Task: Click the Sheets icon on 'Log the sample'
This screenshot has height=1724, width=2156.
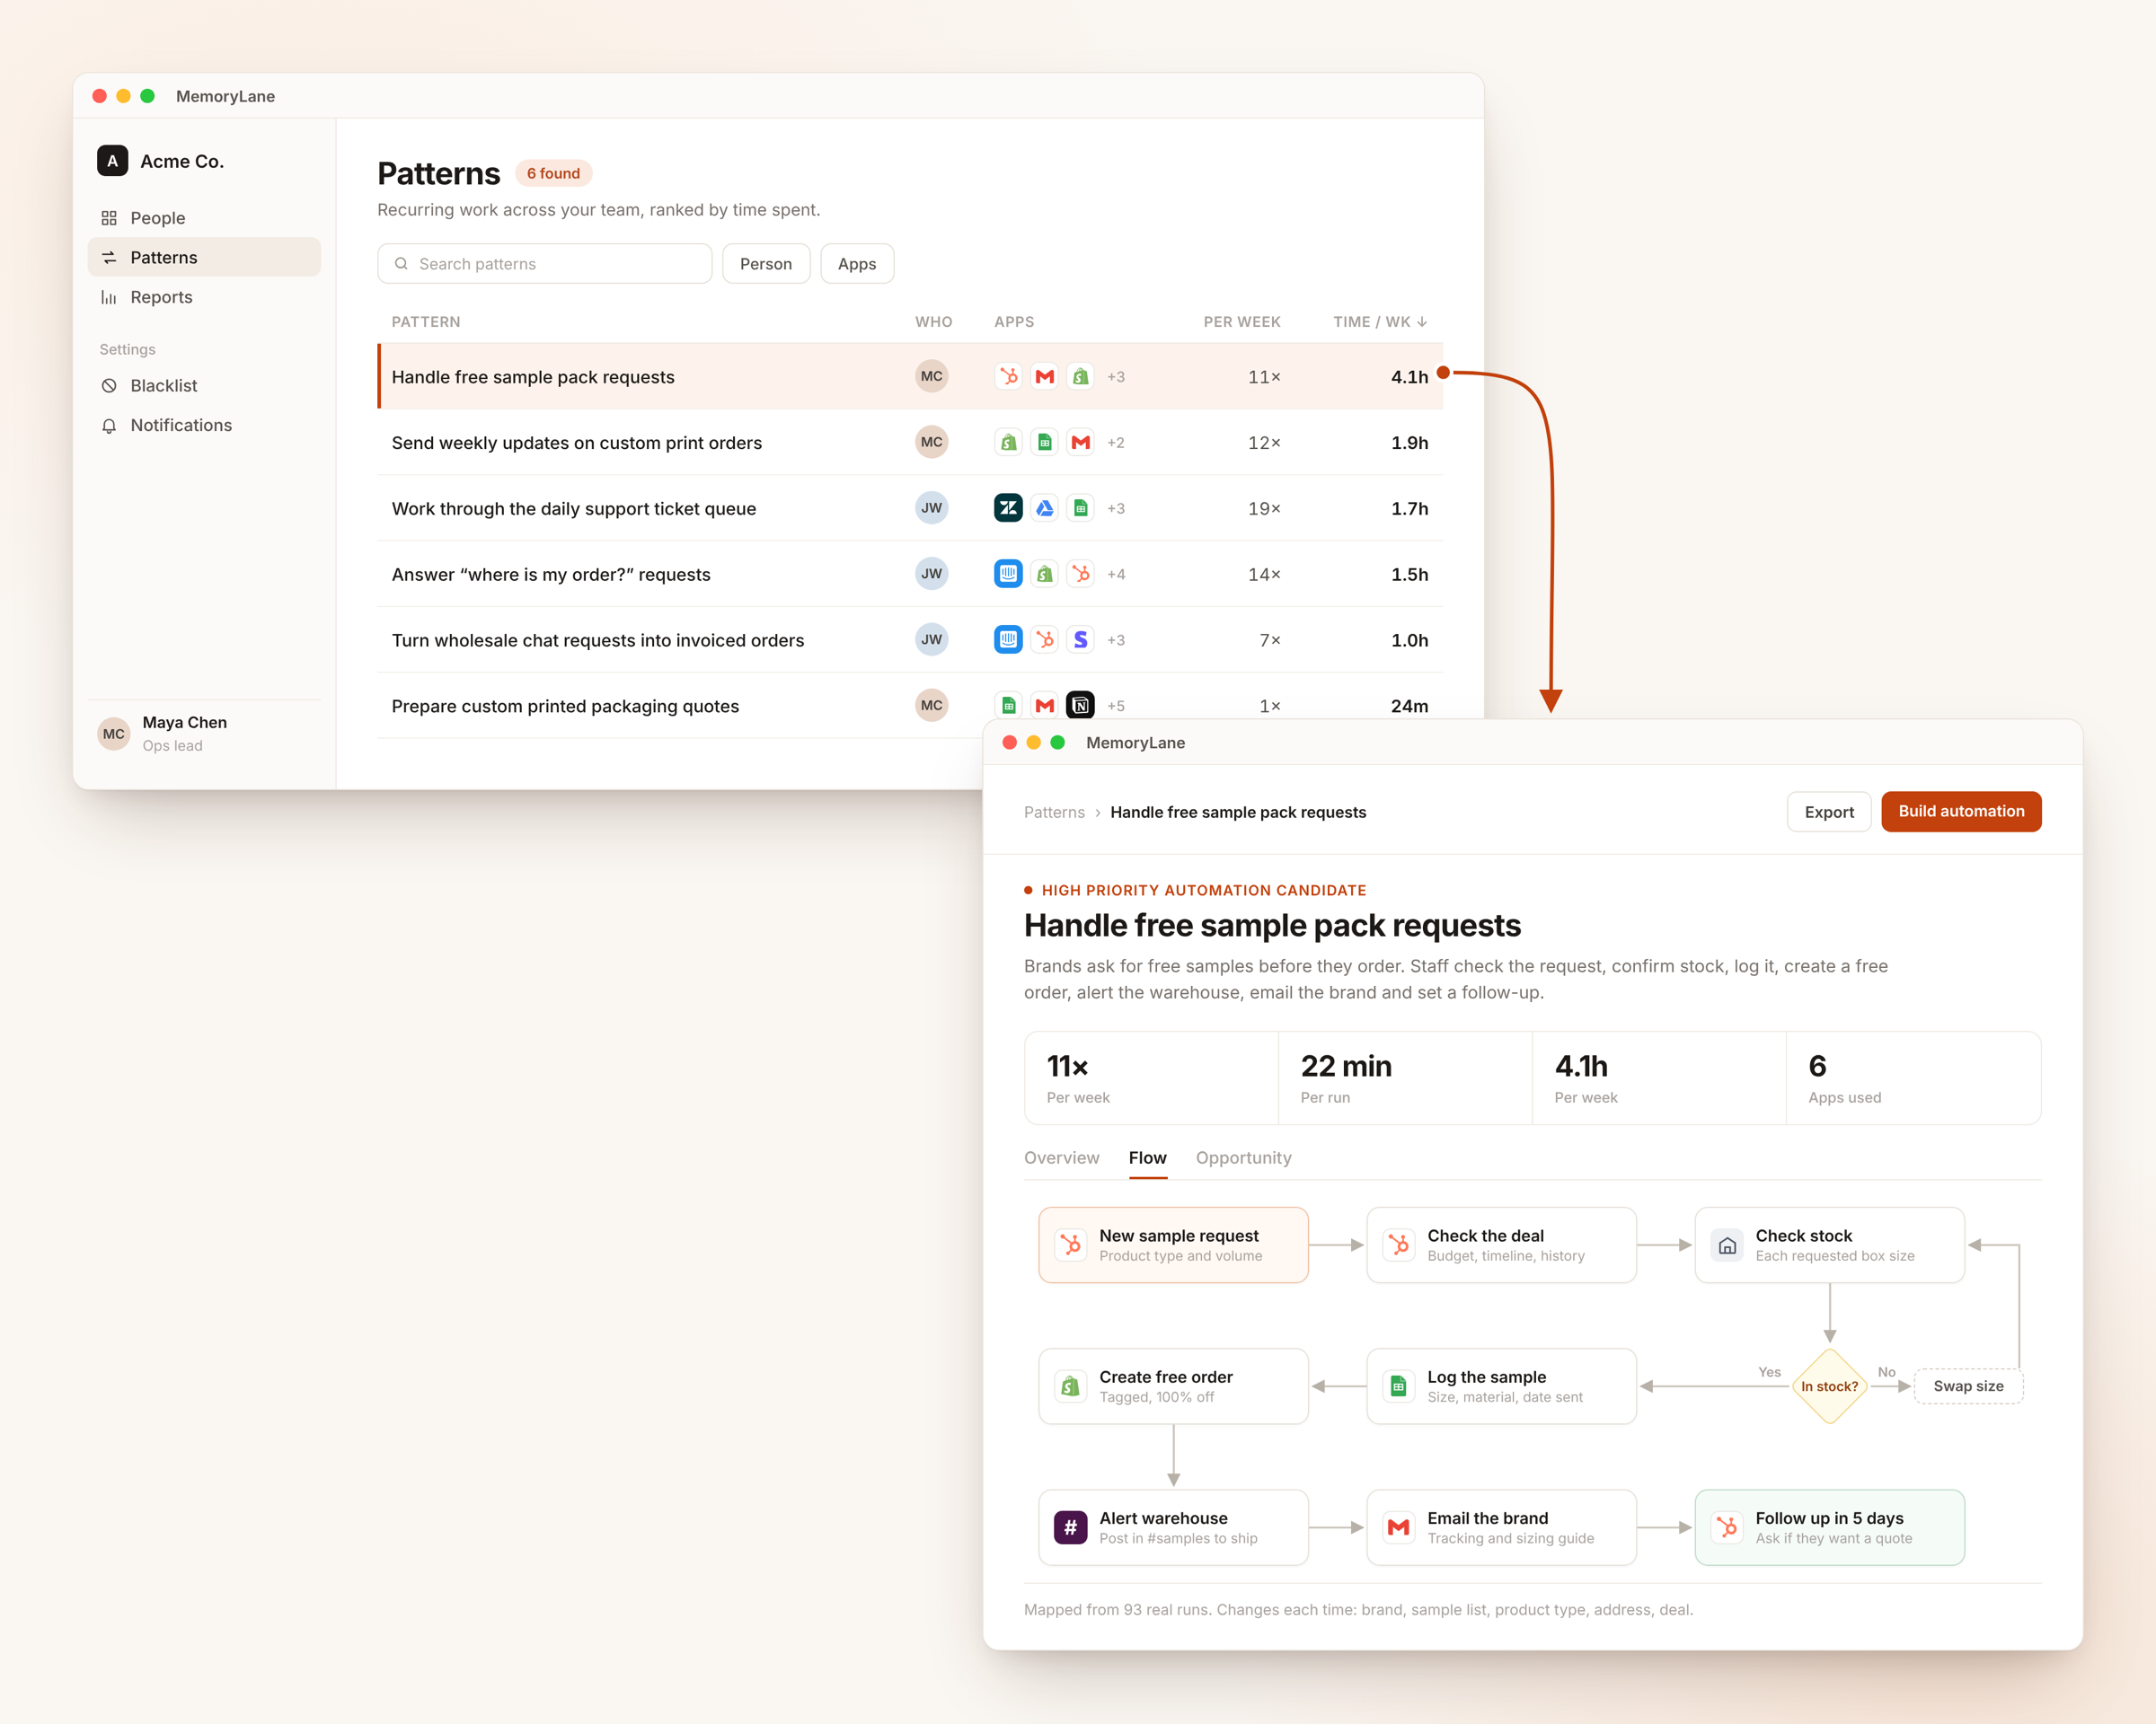Action: click(1399, 1386)
